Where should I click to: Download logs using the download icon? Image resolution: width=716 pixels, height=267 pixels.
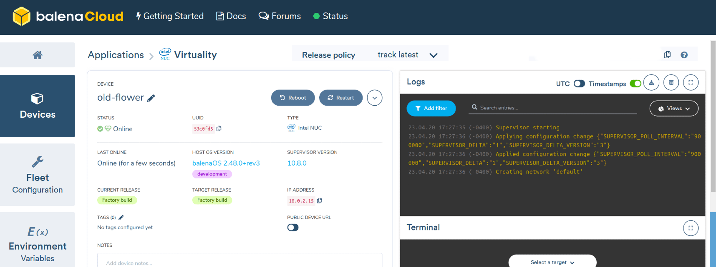pyautogui.click(x=651, y=82)
